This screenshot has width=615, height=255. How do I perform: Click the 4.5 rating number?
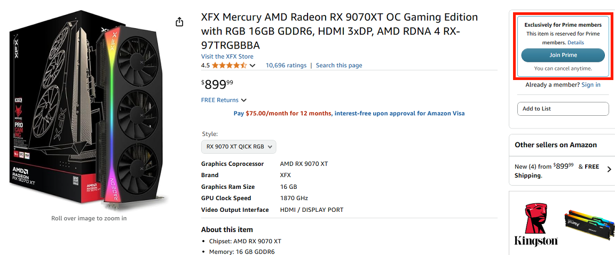click(x=206, y=66)
